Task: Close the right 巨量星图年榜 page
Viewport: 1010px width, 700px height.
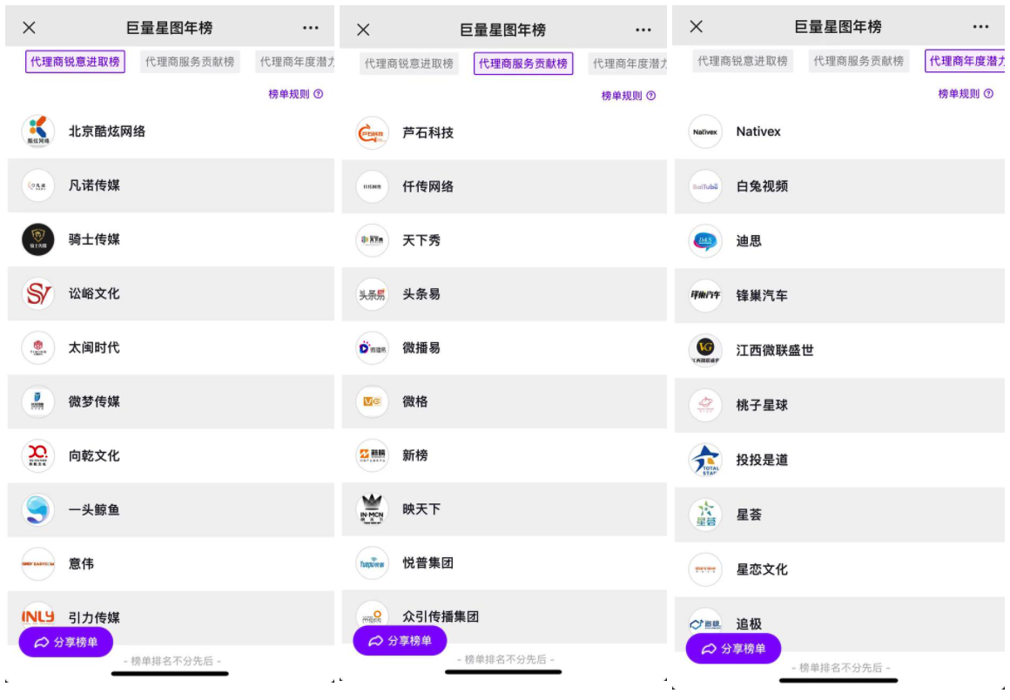Action: click(697, 26)
